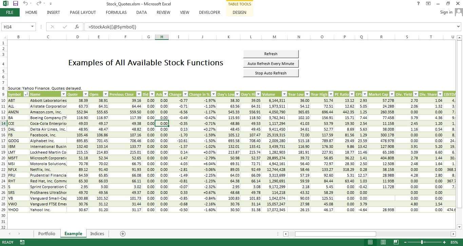Image resolution: width=463 pixels, height=246 pixels.
Task: Switch to the HOME ribbon tab
Action: [x=31, y=13]
